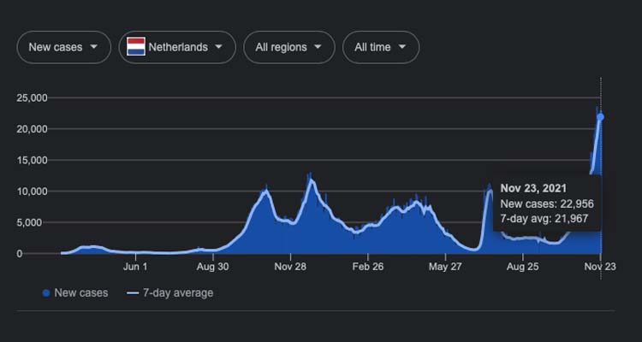
Task: Click the 7-day average legend label
Action: pos(178,293)
